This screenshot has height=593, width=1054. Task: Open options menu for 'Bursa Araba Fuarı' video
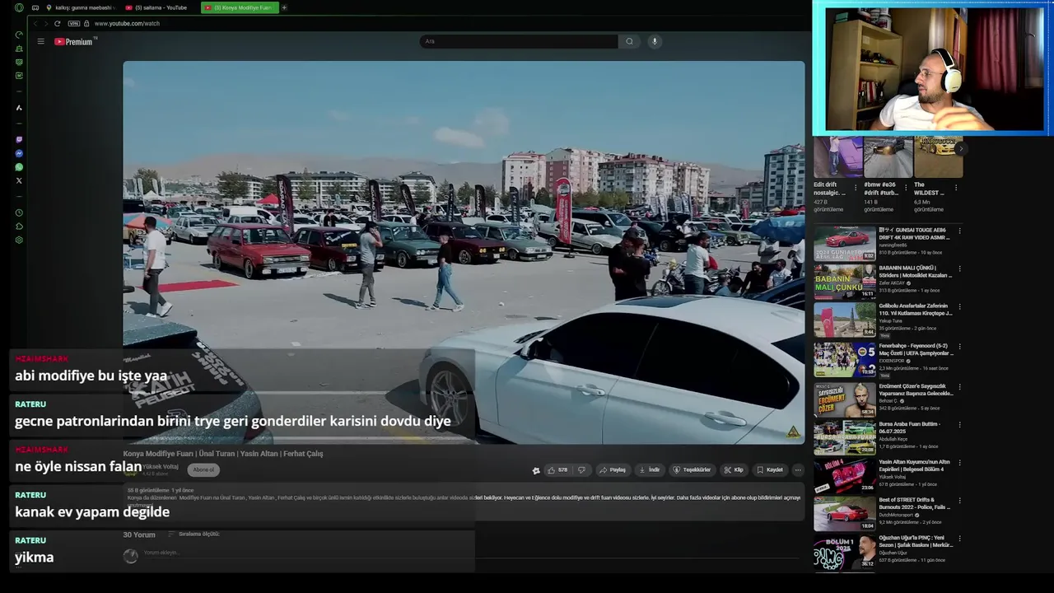960,425
